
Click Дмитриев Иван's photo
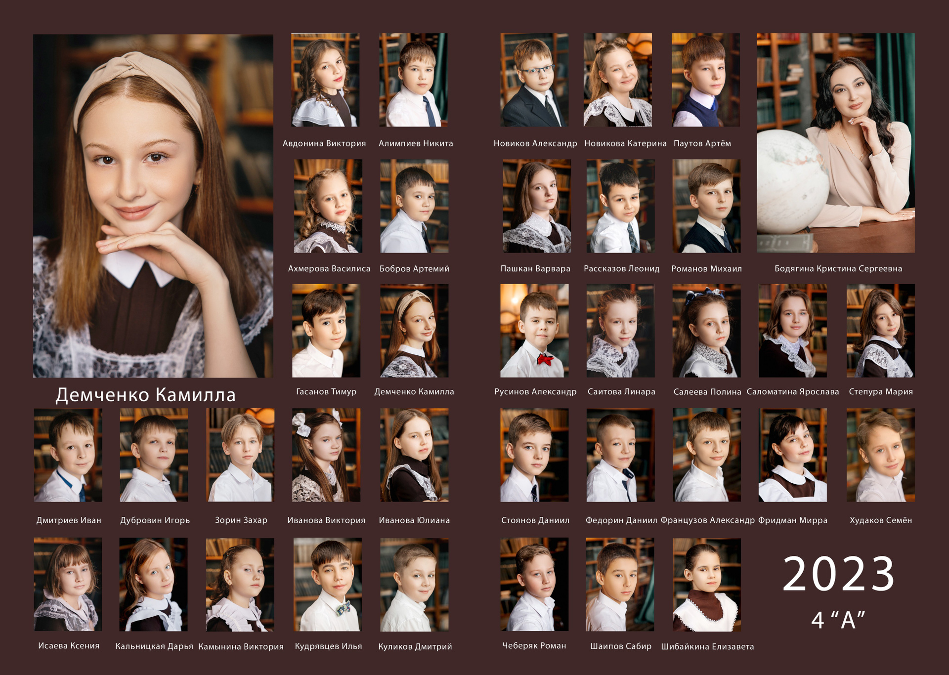pyautogui.click(x=68, y=455)
